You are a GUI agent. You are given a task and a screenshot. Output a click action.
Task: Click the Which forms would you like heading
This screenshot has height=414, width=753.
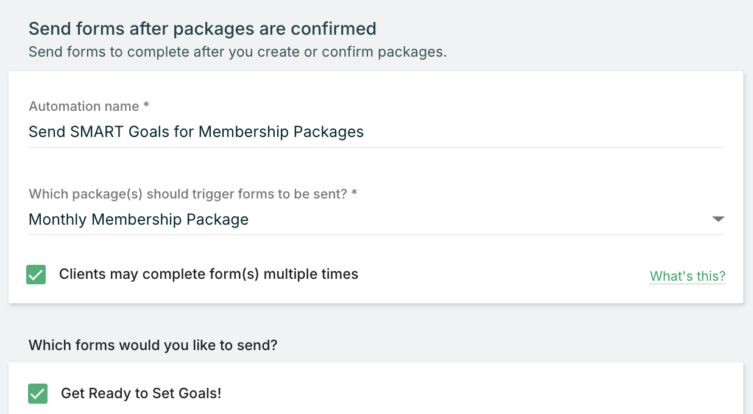[153, 346]
